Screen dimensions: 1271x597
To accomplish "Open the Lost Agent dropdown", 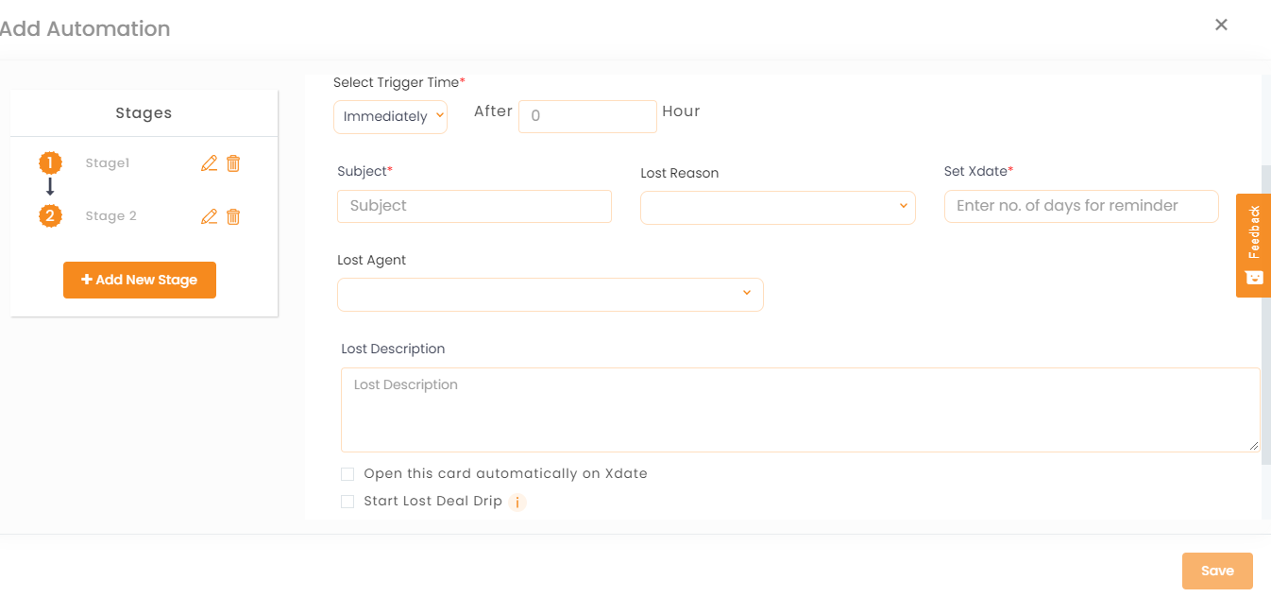I will point(550,295).
